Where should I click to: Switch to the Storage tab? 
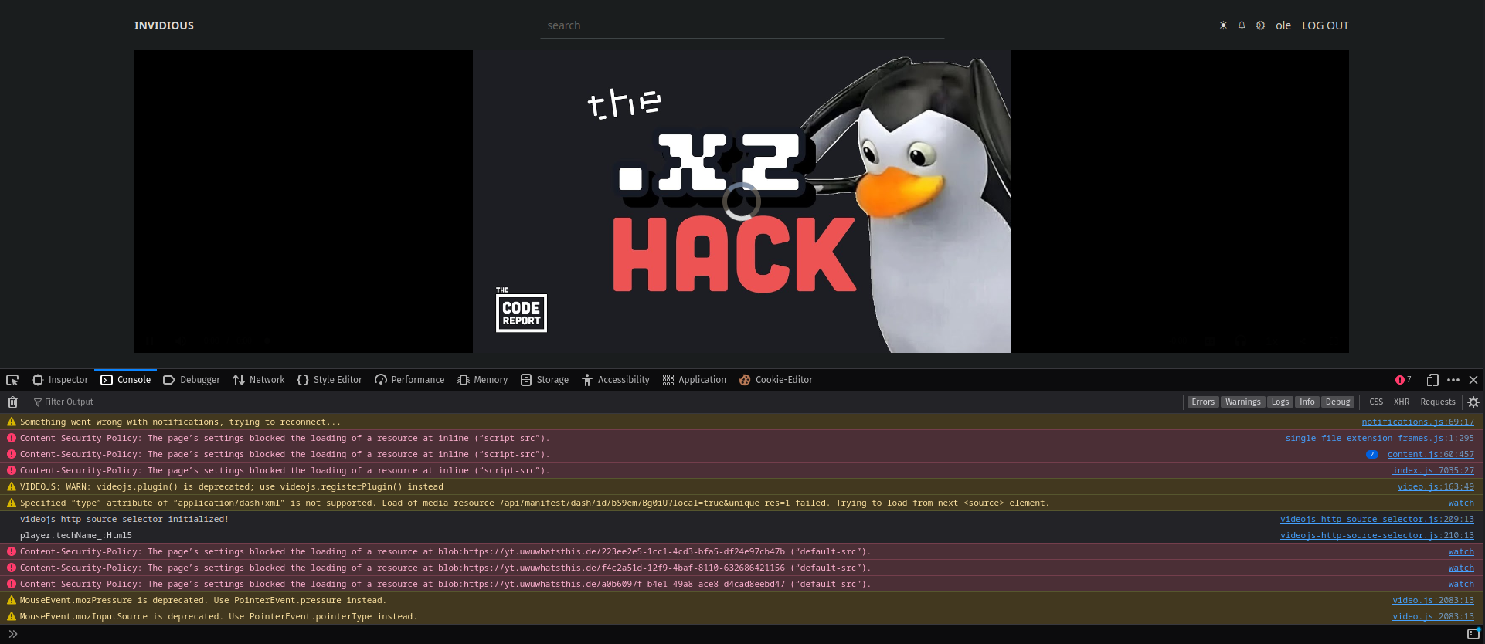click(545, 380)
